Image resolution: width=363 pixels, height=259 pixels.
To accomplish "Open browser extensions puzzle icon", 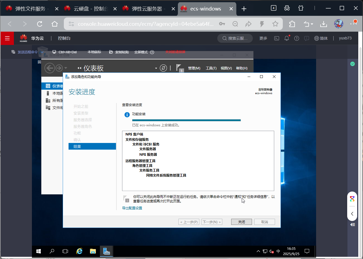I will (292, 24).
